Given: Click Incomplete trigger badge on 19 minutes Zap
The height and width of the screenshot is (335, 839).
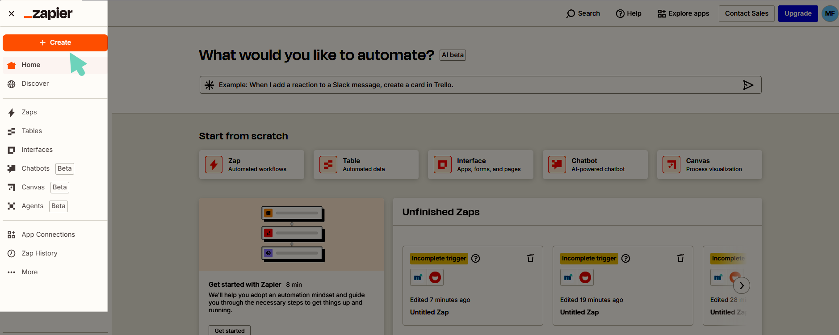Looking at the screenshot, I should click(x=589, y=258).
